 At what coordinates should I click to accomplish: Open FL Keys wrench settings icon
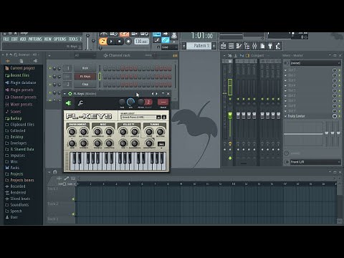(x=80, y=103)
